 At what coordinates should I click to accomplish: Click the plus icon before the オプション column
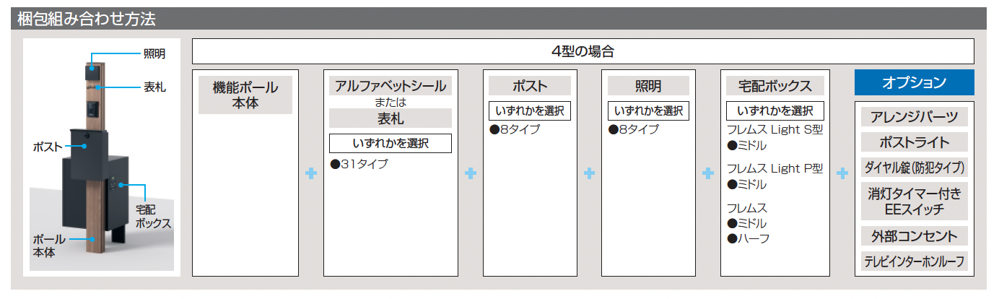[x=842, y=173]
